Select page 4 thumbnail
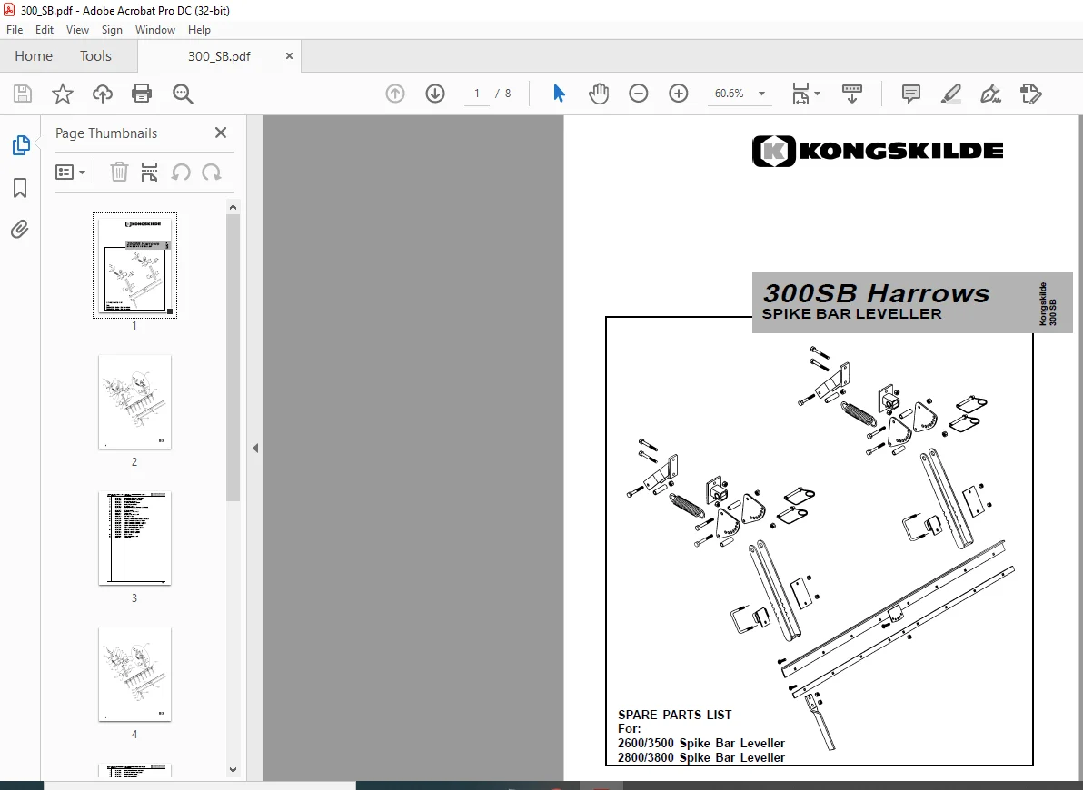 point(134,674)
